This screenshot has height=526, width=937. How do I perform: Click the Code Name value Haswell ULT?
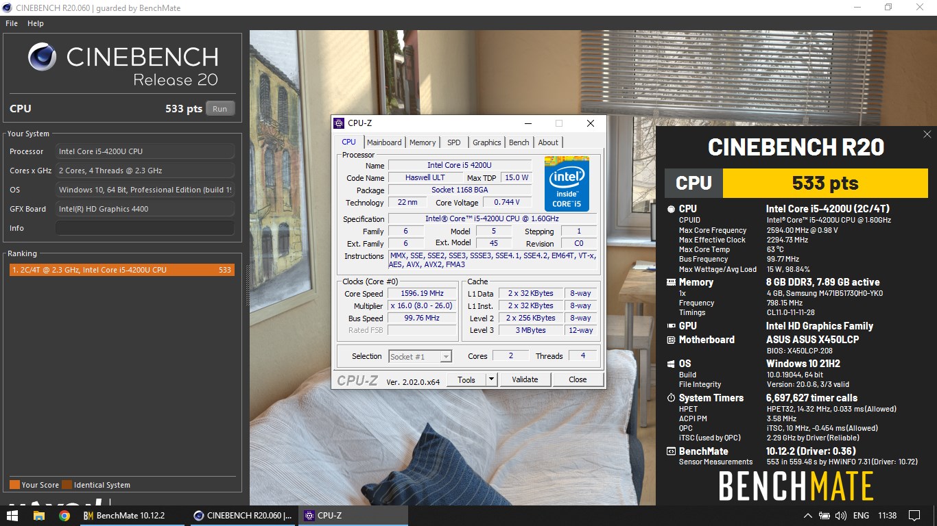coord(425,177)
